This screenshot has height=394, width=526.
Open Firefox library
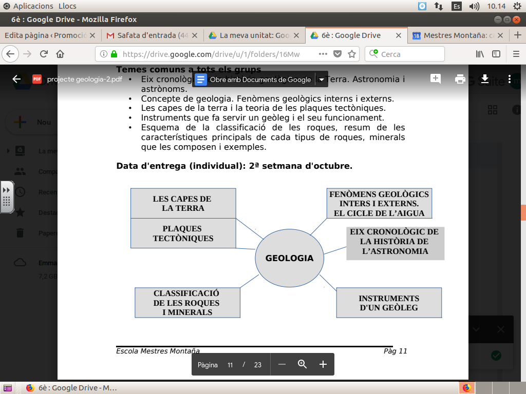(480, 54)
